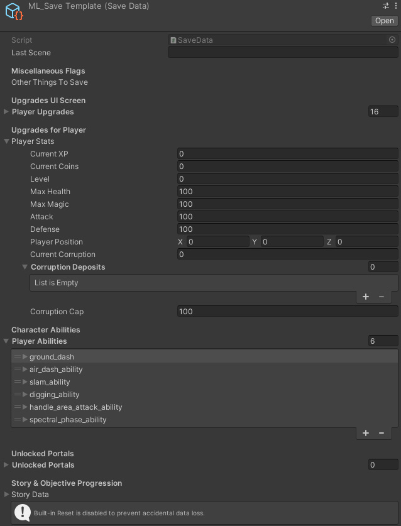Click the Last Scene text field
The height and width of the screenshot is (526, 401).
pyautogui.click(x=283, y=53)
